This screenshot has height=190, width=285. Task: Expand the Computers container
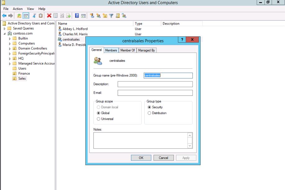[x=10, y=44]
